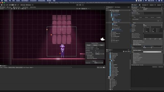Click the shape gizmo rotate tool icon
164x92 pixels.
point(155,39)
